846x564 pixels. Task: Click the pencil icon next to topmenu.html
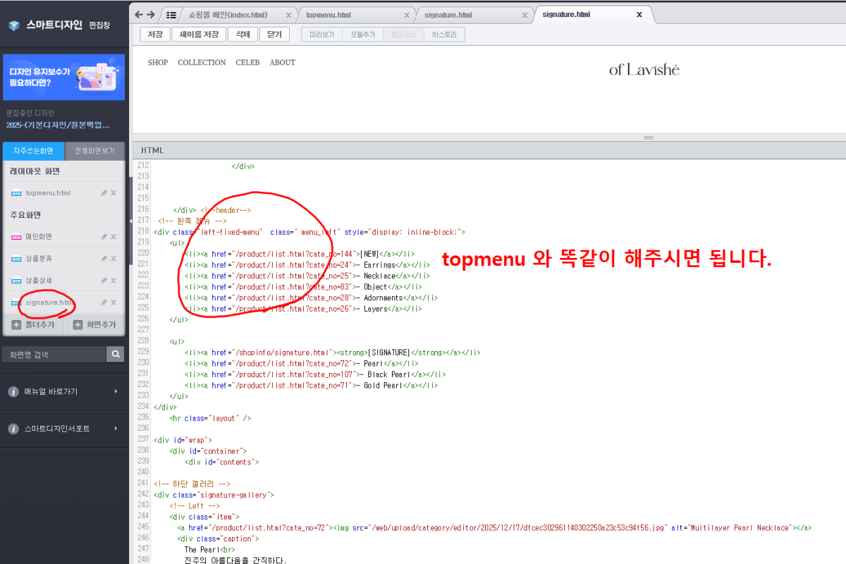click(x=104, y=193)
